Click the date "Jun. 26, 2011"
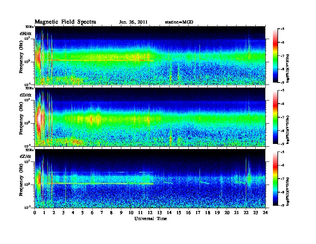 (133, 22)
